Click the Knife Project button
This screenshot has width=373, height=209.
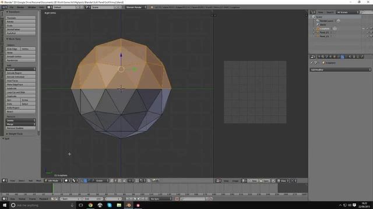tap(21, 108)
